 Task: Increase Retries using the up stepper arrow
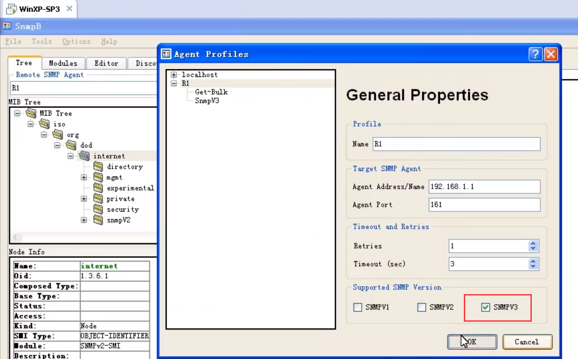click(x=533, y=243)
